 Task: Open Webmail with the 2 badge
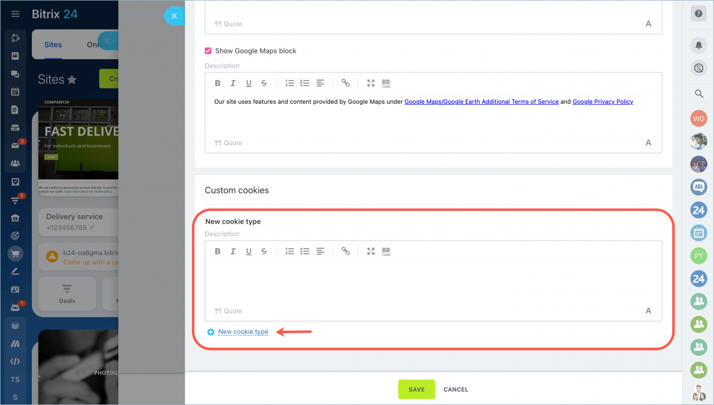(15, 146)
